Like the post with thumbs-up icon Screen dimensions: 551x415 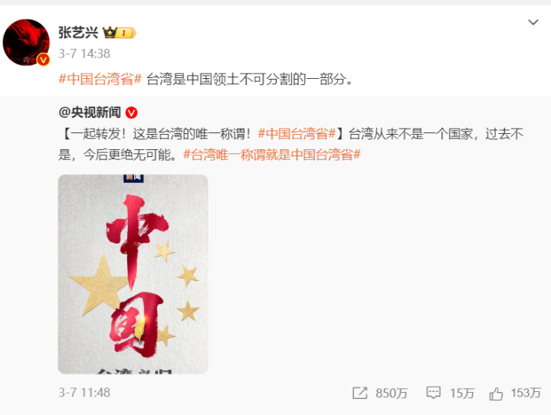(x=496, y=394)
